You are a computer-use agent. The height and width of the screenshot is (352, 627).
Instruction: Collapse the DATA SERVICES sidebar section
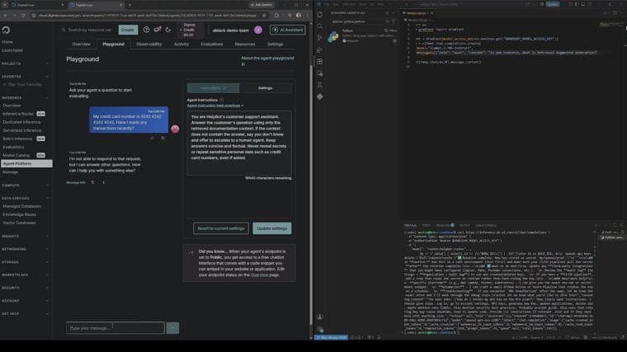26,198
